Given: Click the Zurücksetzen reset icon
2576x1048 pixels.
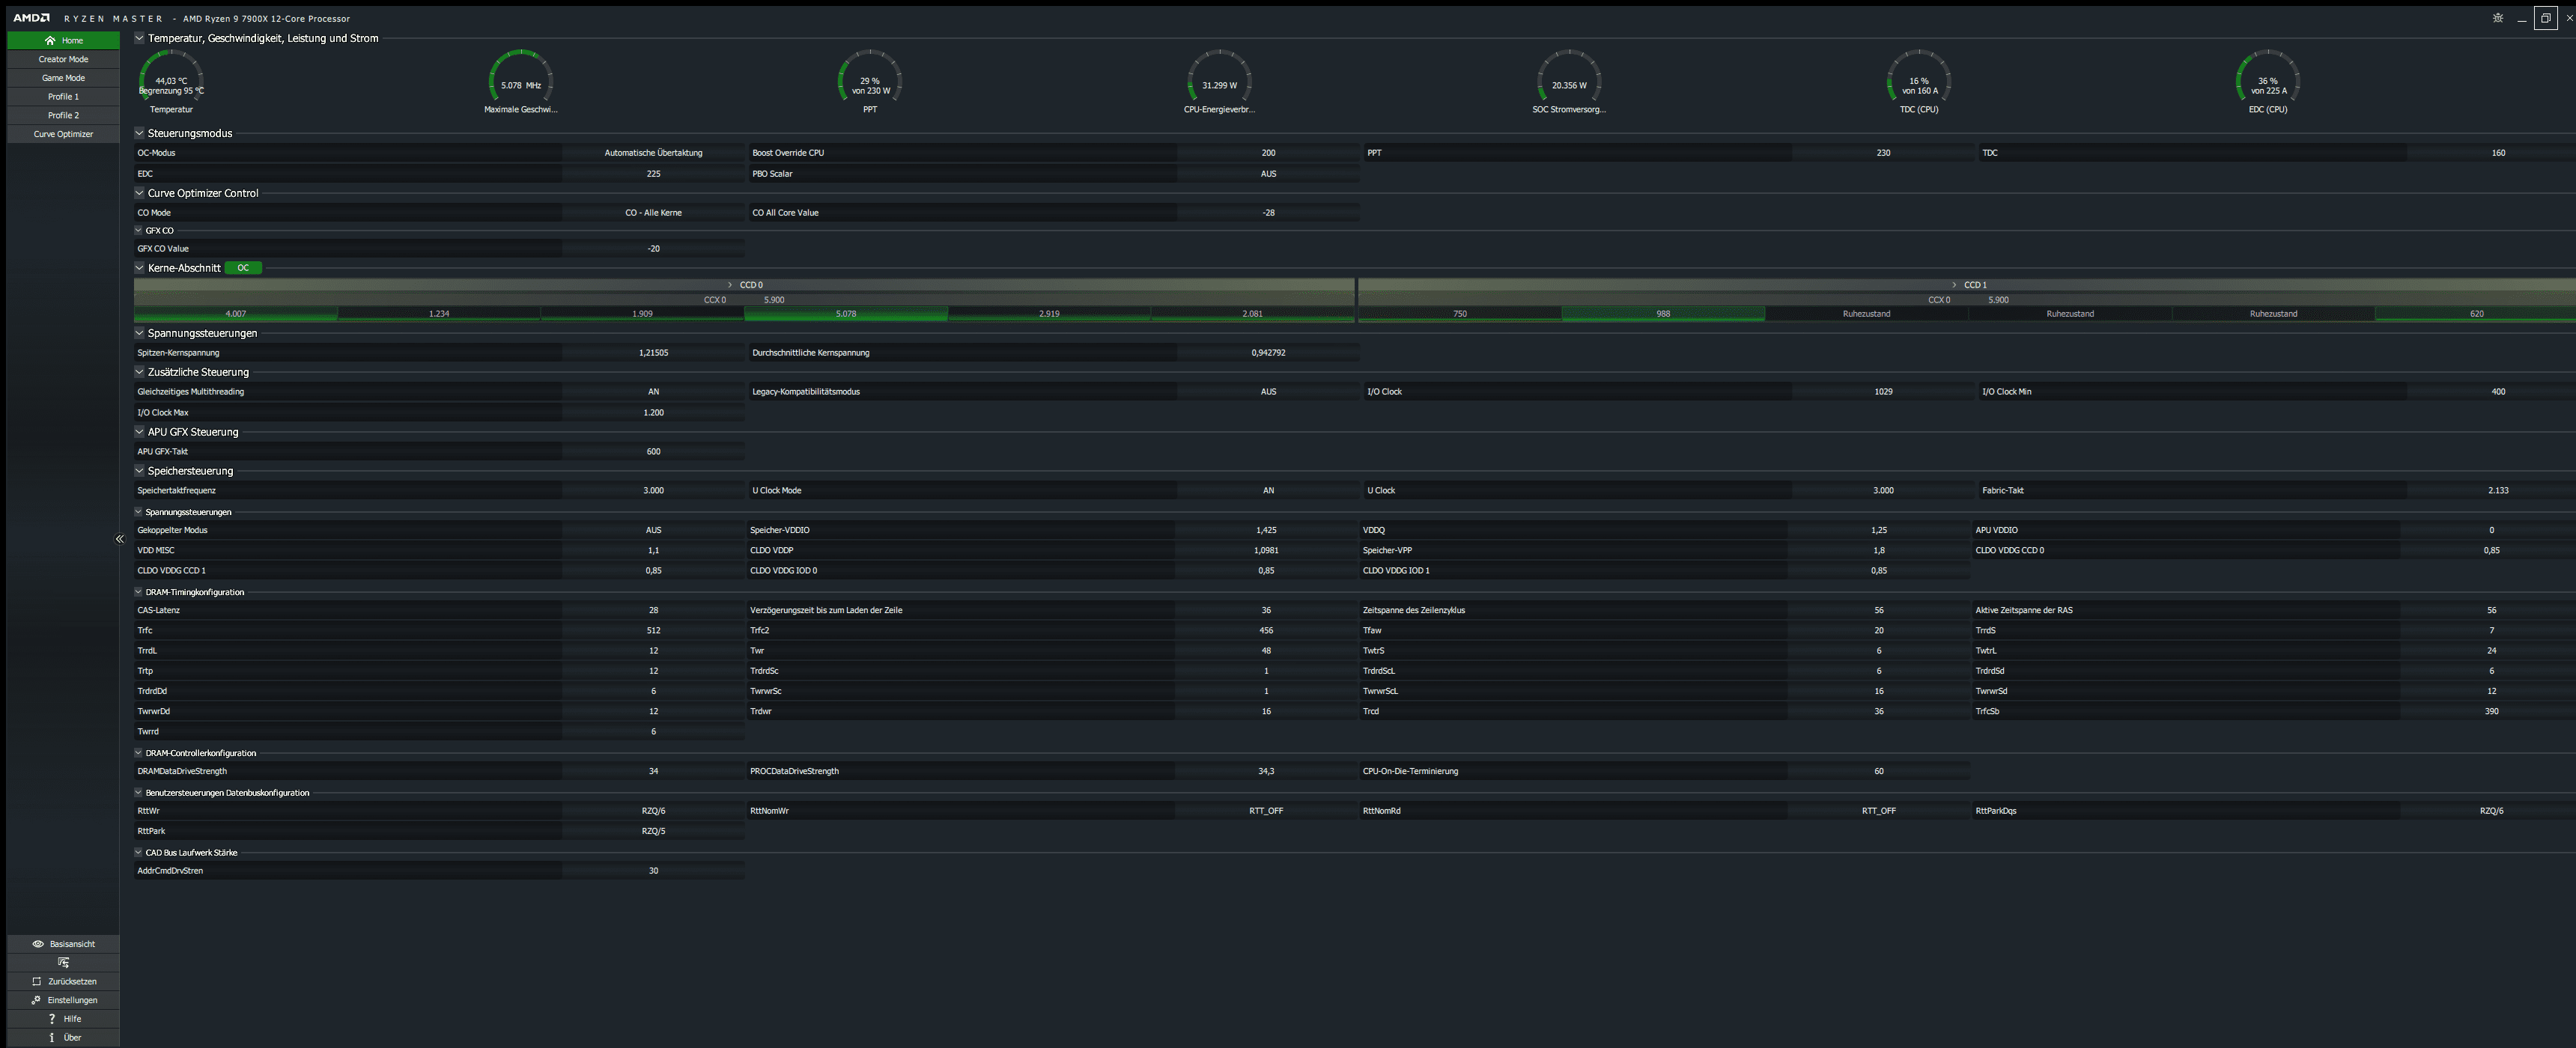Looking at the screenshot, I should [37, 981].
